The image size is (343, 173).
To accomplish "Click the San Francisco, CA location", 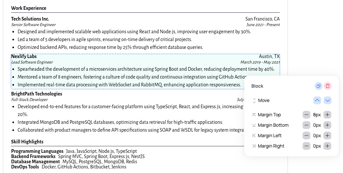I will 262,19.
